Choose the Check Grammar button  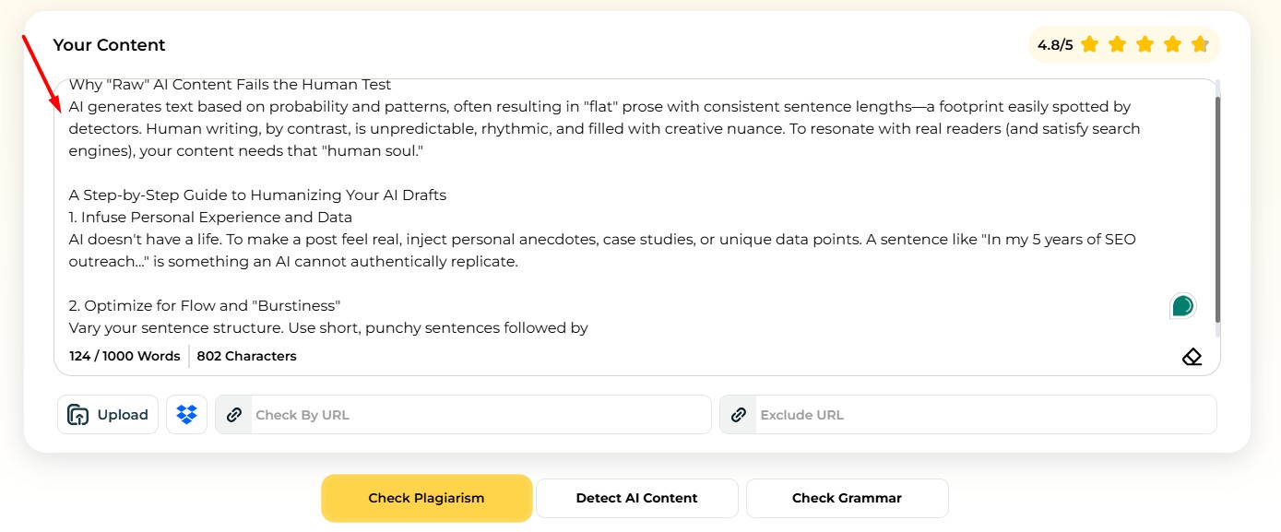[x=847, y=498]
